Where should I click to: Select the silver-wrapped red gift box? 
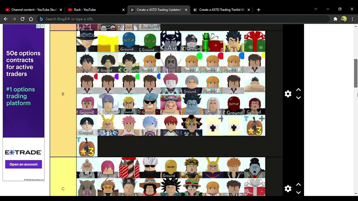[255, 187]
